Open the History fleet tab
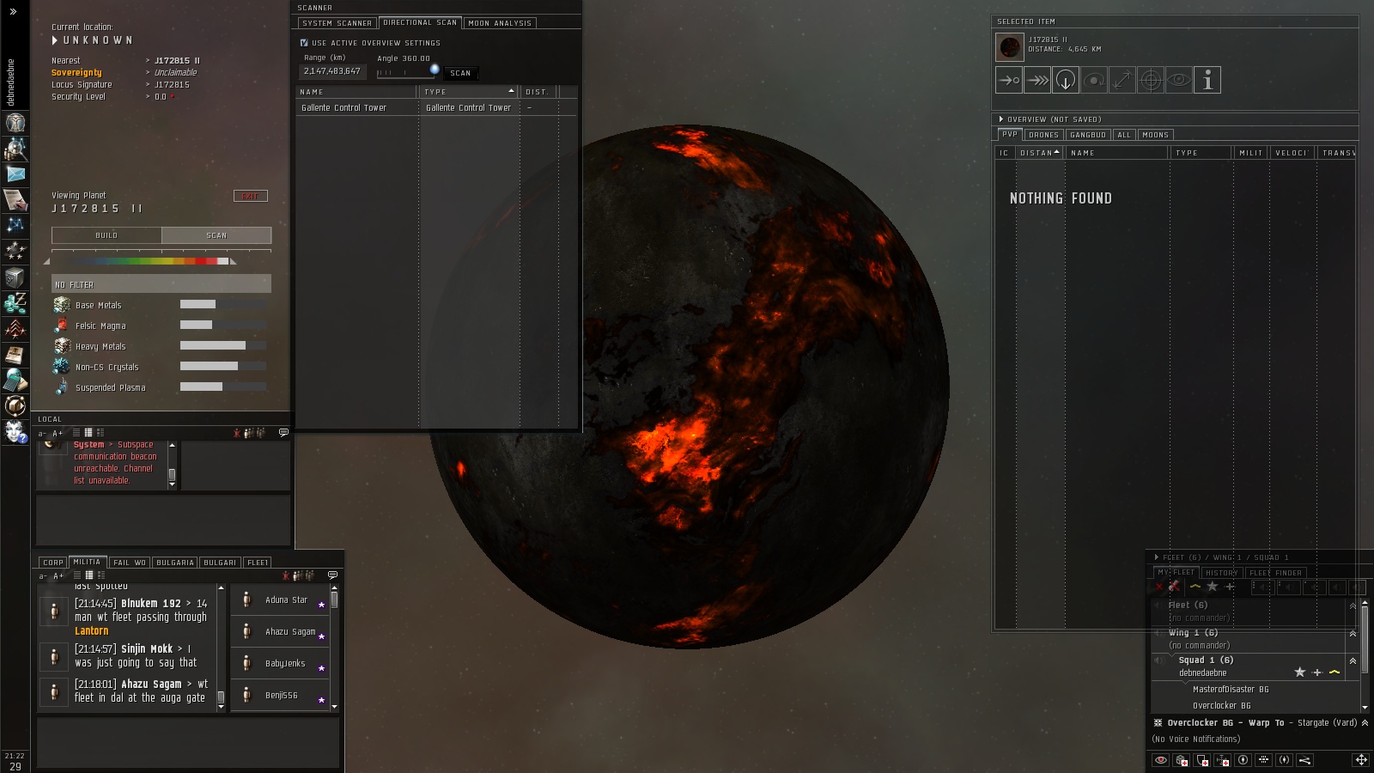The height and width of the screenshot is (773, 1374). pyautogui.click(x=1221, y=573)
